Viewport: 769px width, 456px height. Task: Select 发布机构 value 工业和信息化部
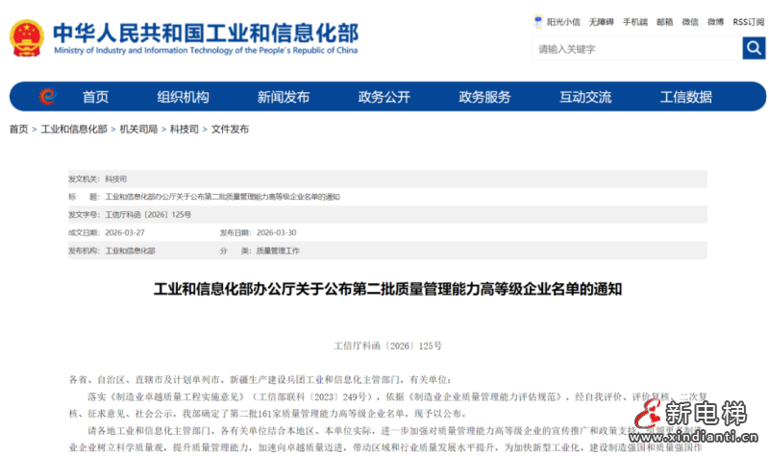pyautogui.click(x=130, y=251)
